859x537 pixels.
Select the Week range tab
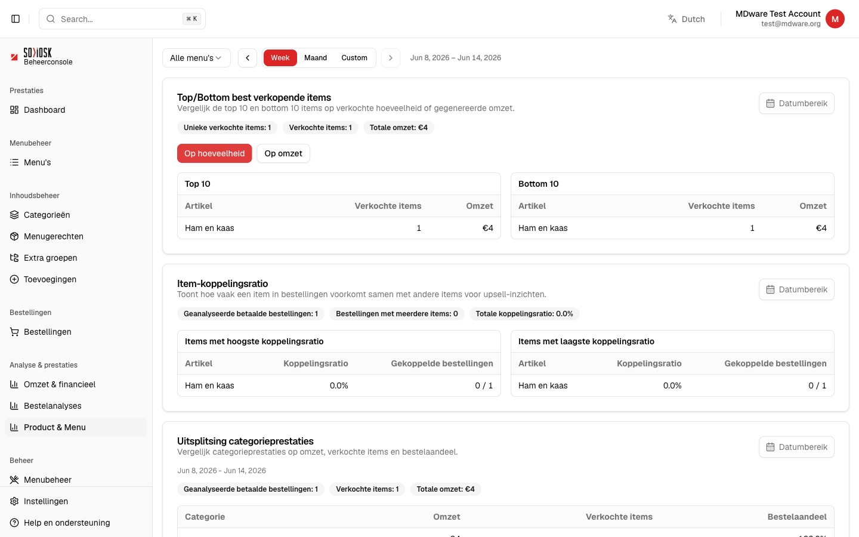click(x=280, y=58)
